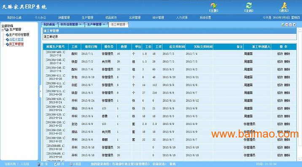302x167 pixels.
Task: Select the 派工单记录 heading text
Action: coord(51,37)
